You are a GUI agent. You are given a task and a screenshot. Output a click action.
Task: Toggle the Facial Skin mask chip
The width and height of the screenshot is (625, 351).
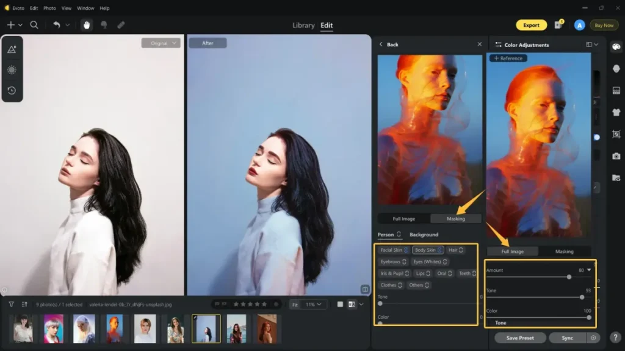(x=394, y=250)
